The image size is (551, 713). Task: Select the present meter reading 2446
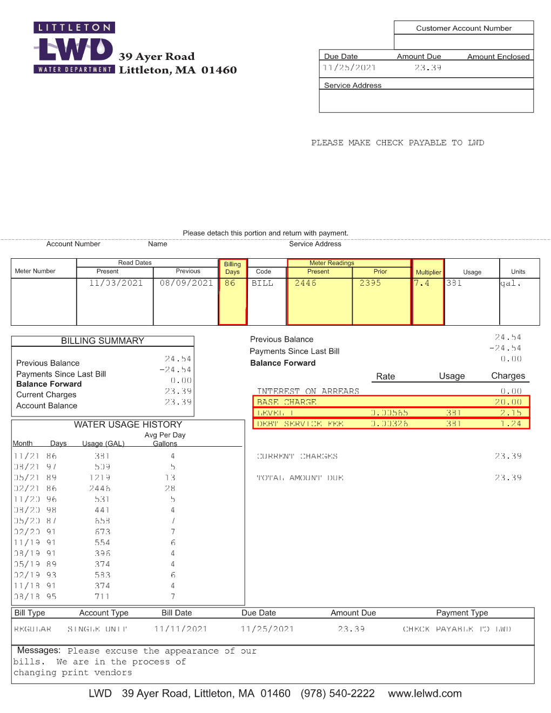pos(305,283)
